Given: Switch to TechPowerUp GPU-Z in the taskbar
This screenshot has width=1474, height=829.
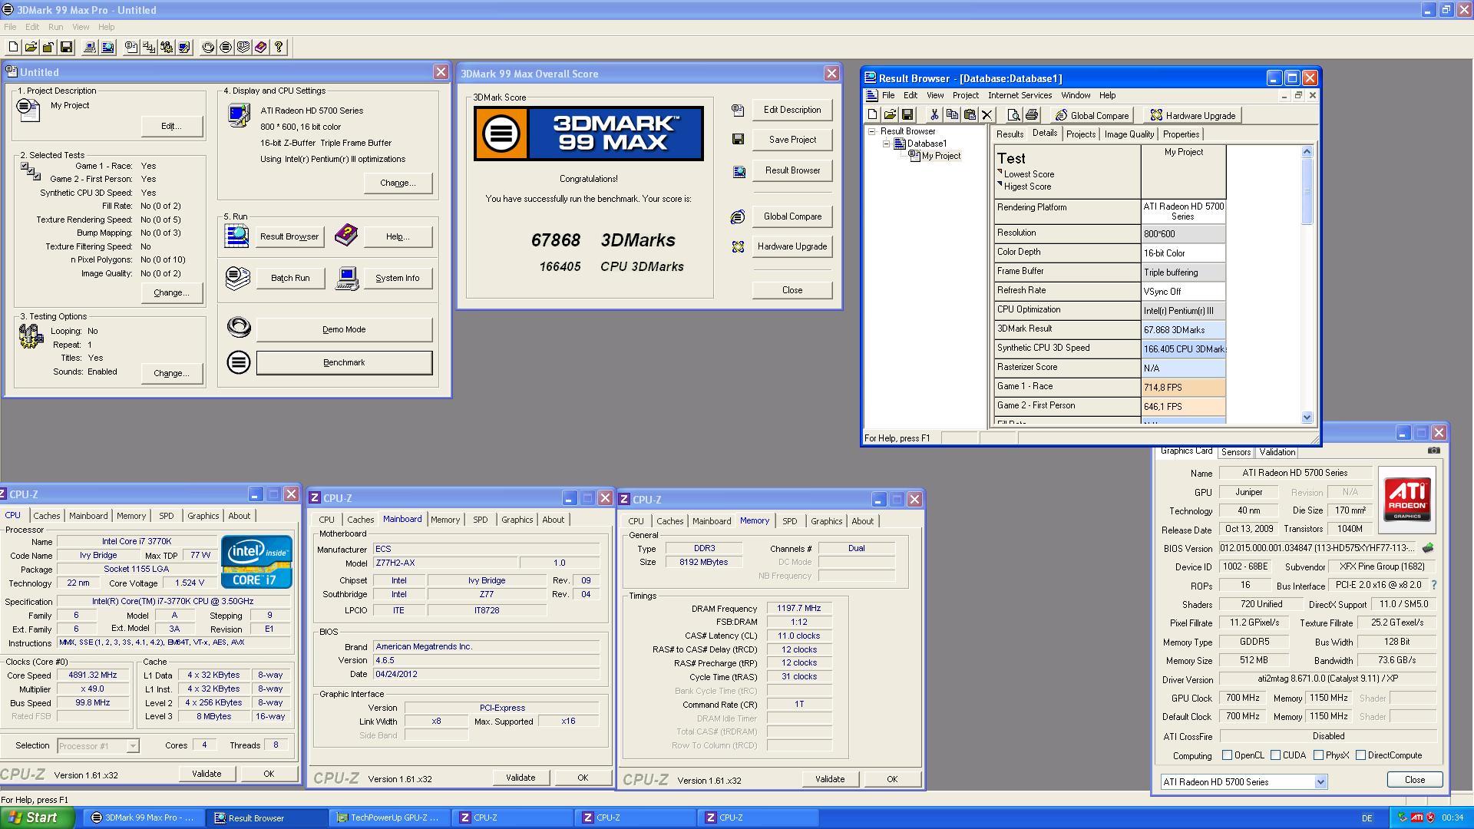Looking at the screenshot, I should 389,817.
